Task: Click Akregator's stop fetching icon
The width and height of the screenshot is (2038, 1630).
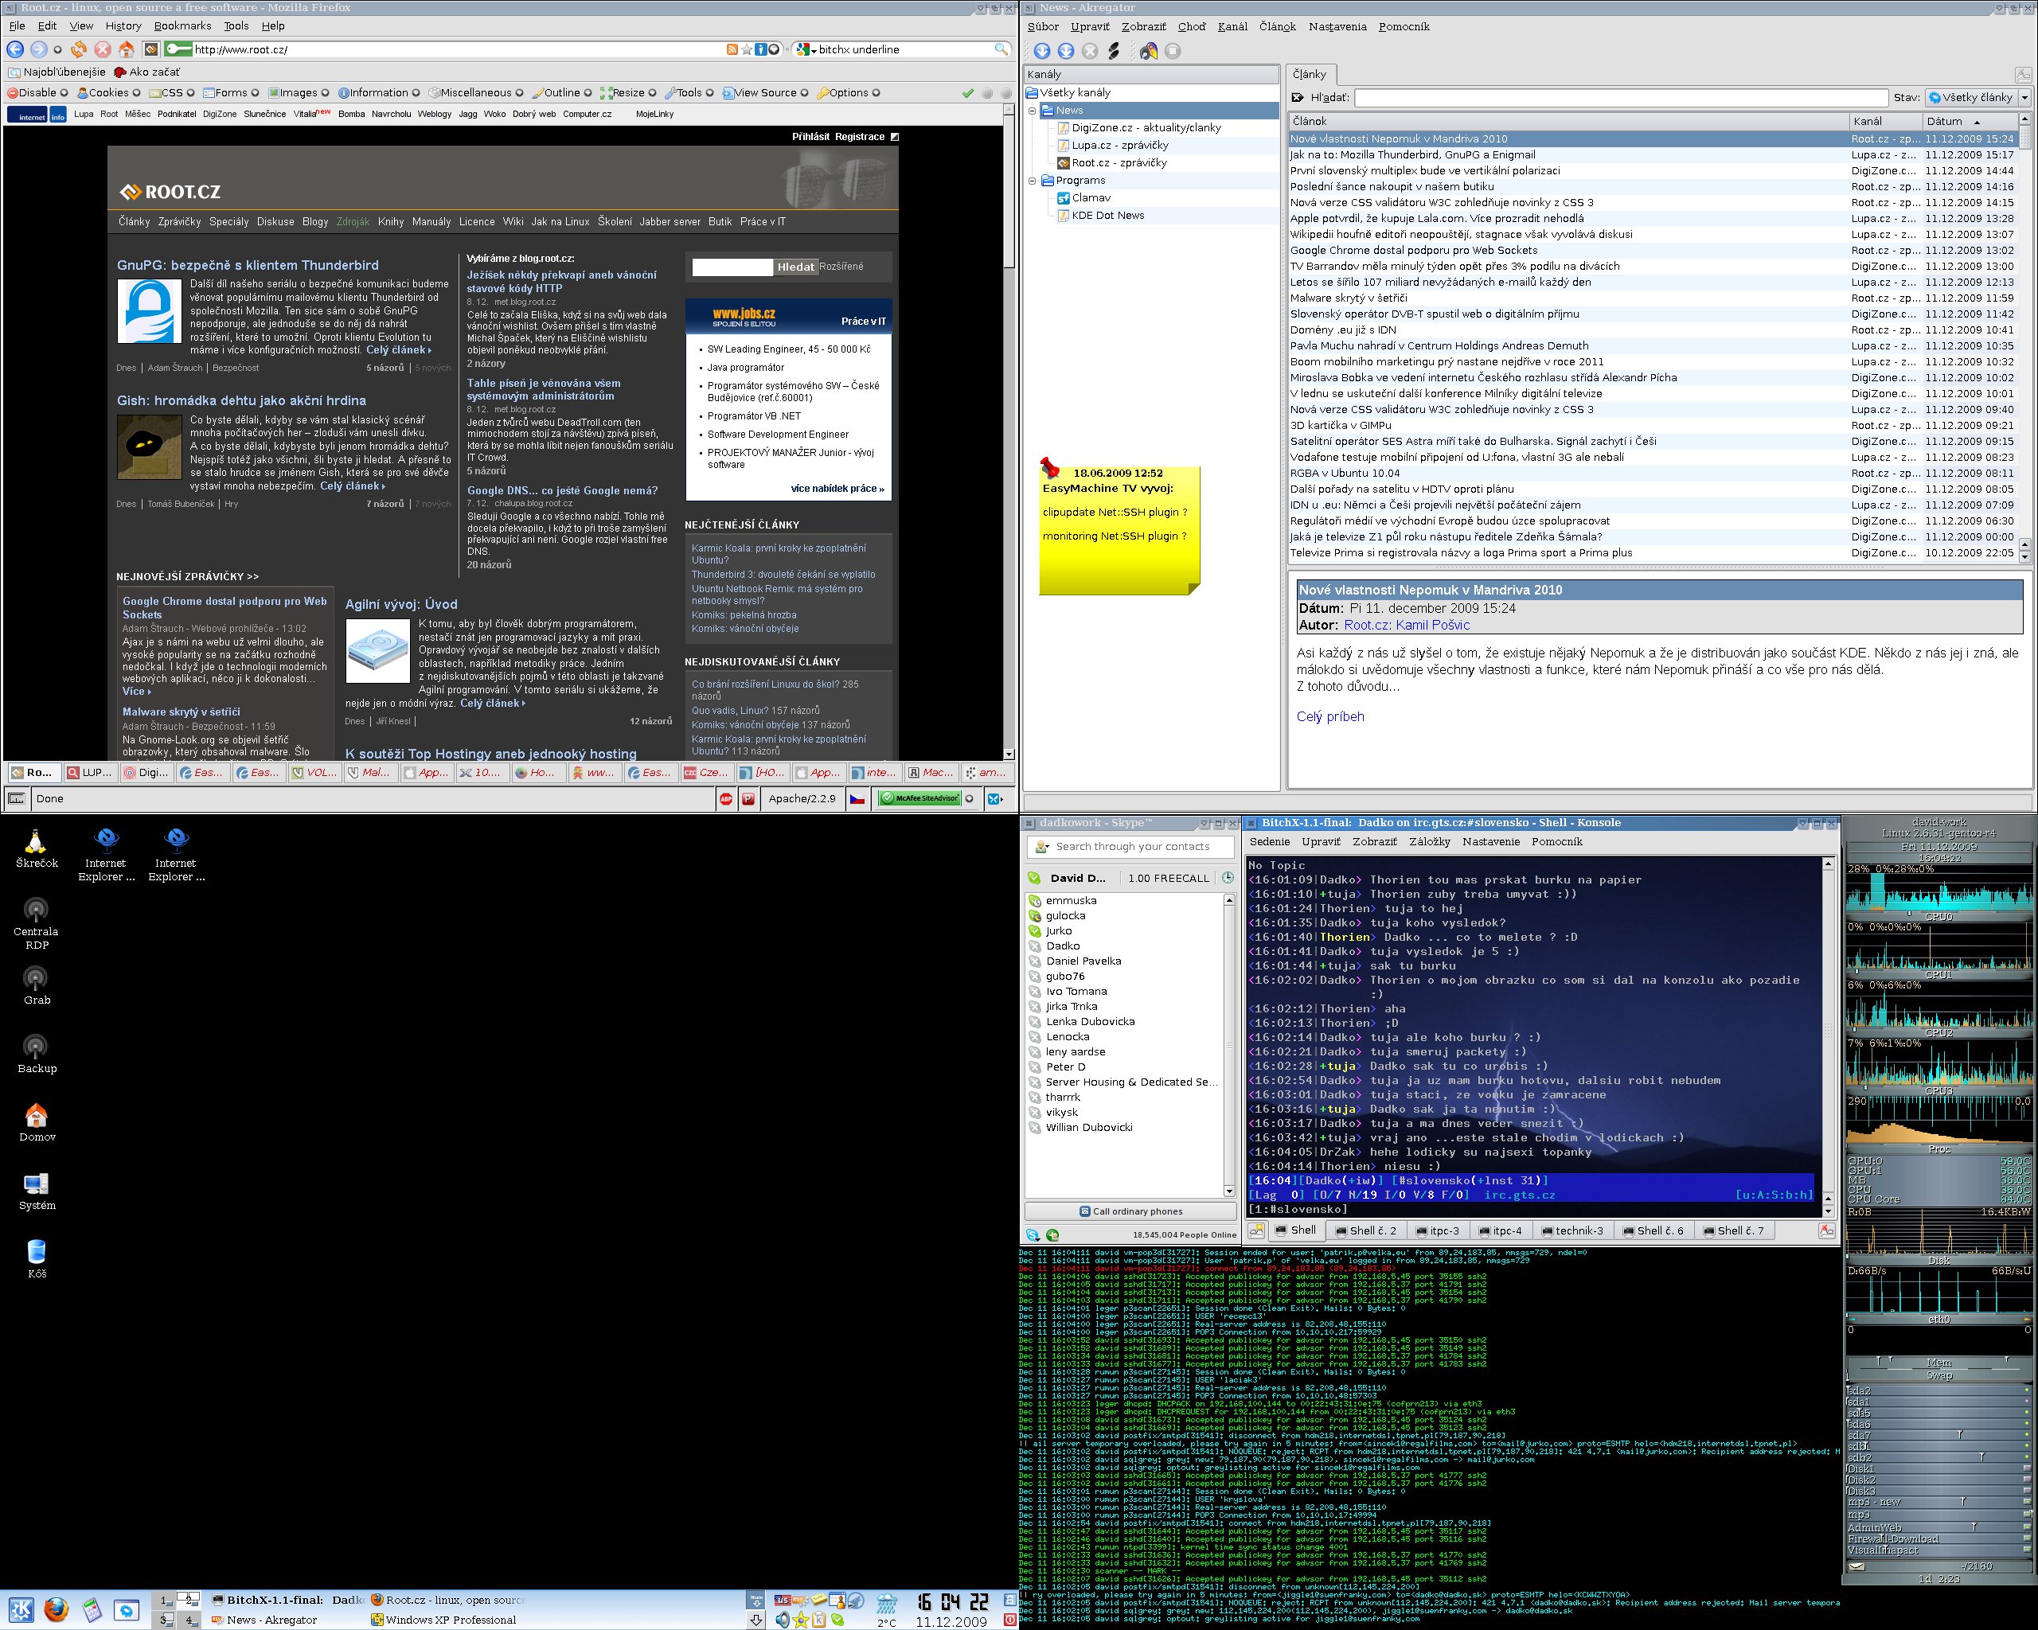Action: tap(1089, 51)
